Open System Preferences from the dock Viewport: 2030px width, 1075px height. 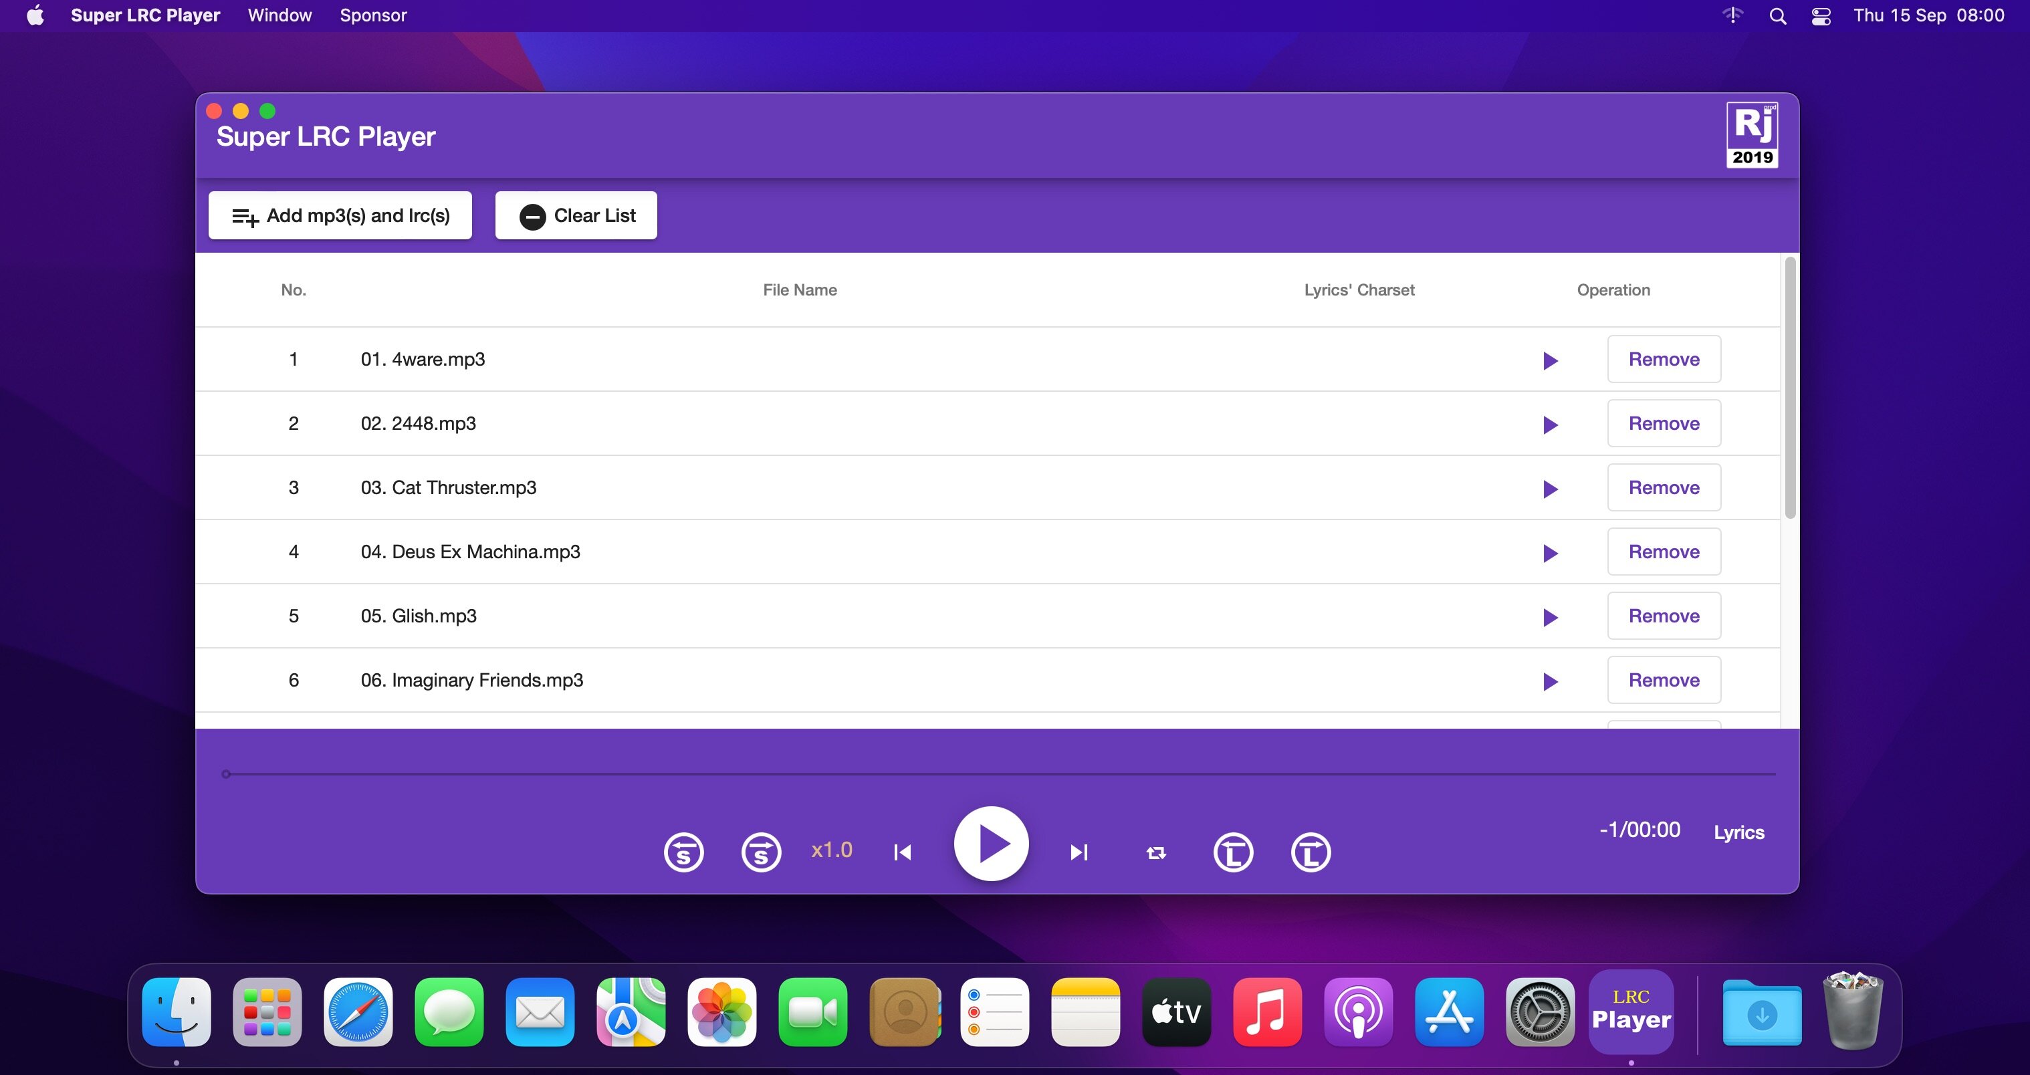click(x=1540, y=1012)
